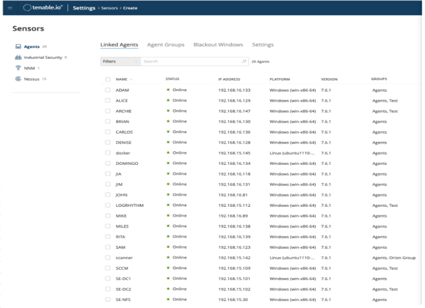425x308 pixels.
Task: Click IP address 192.168.15.30
Action: coord(233,300)
